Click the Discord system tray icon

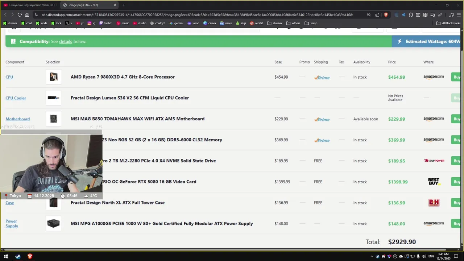point(384,257)
